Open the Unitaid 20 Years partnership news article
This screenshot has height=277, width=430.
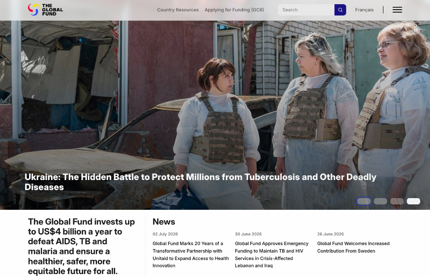coord(191,254)
